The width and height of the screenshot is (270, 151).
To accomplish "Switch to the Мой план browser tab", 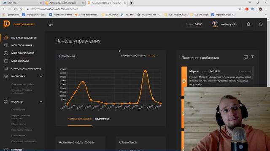I will (x=22, y=3).
